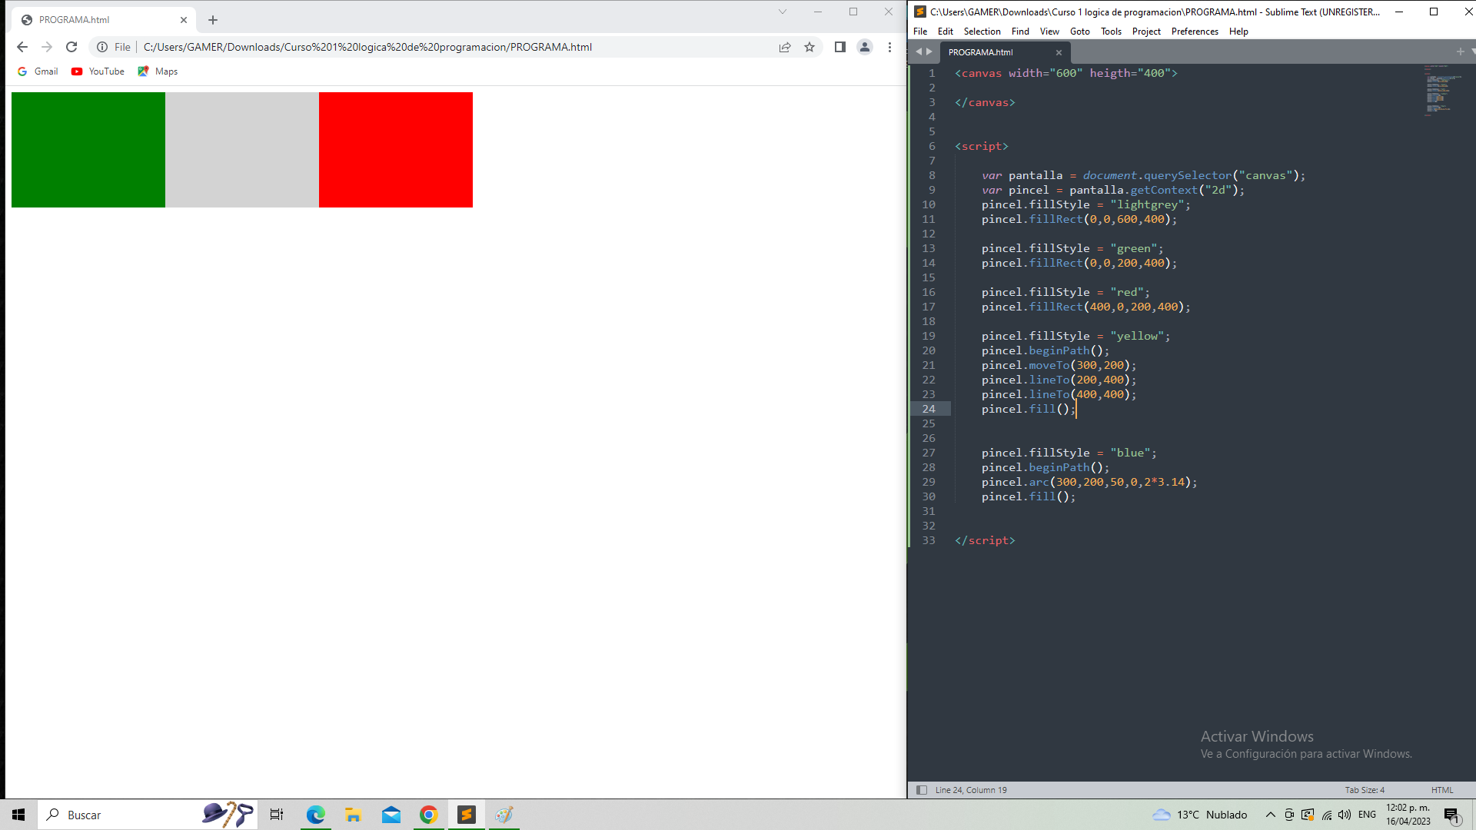Click the bookmark star icon in address bar
The image size is (1476, 830).
coord(809,47)
